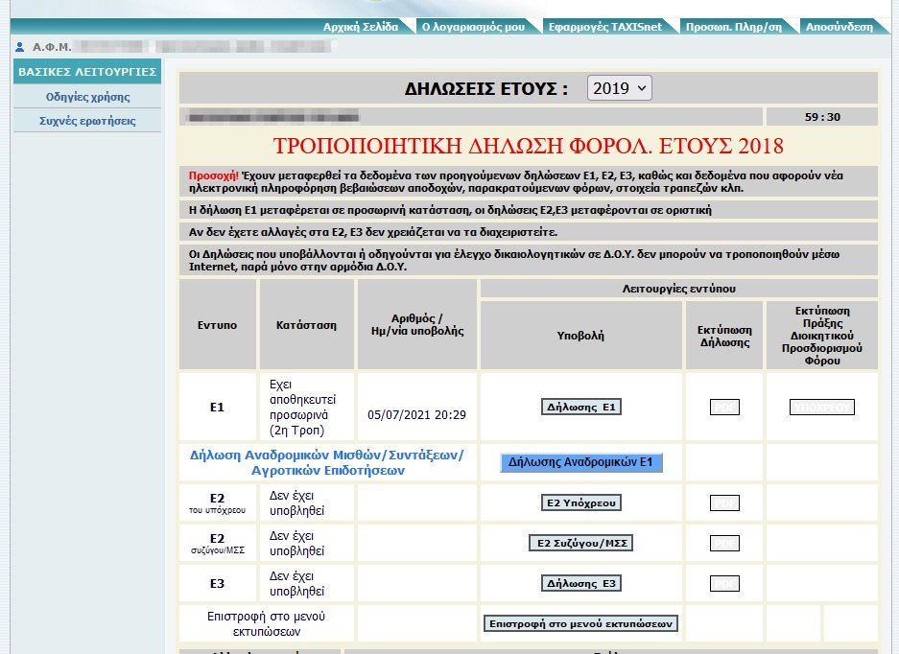Click the Εκτύπωση Δήλωσης column header
The width and height of the screenshot is (899, 654).
(x=724, y=336)
